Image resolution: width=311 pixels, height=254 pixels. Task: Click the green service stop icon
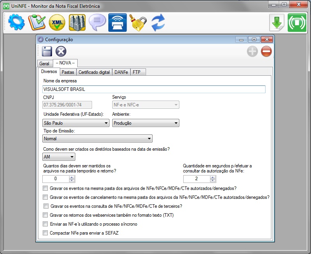[297, 23]
